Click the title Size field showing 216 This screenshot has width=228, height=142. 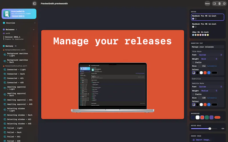pos(202,66)
